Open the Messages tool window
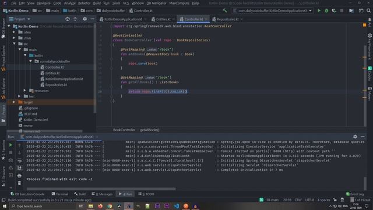373x210 pixels. [x=102, y=194]
